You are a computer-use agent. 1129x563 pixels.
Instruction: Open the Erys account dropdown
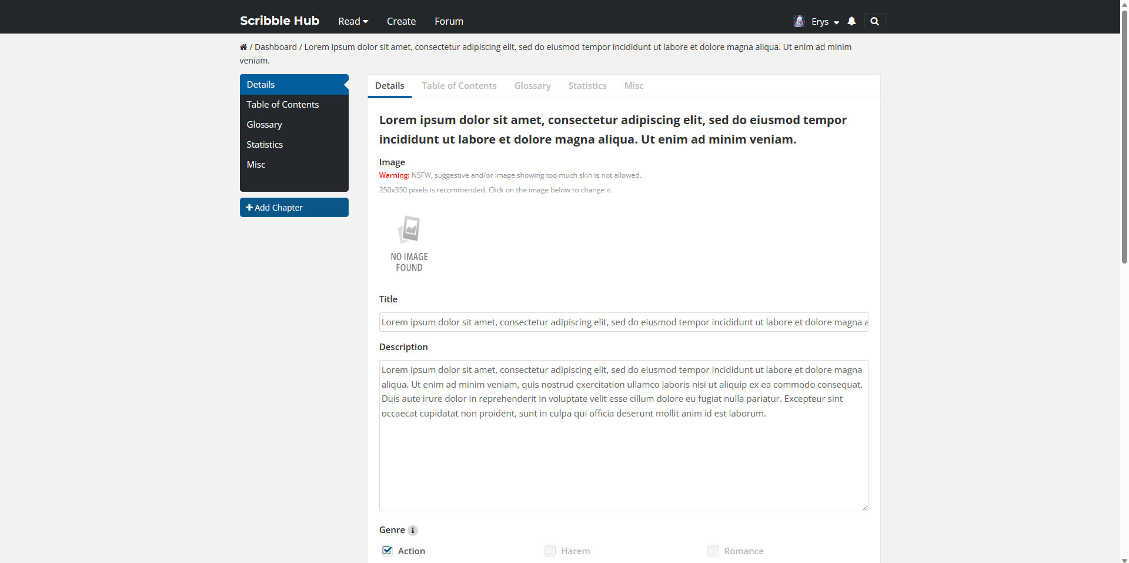click(x=825, y=22)
